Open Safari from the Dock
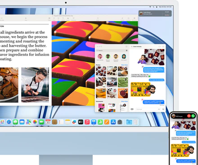The image size is (198, 165). 9,122
